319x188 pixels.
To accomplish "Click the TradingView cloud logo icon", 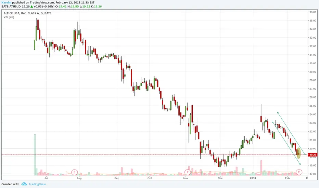I will [24, 184].
